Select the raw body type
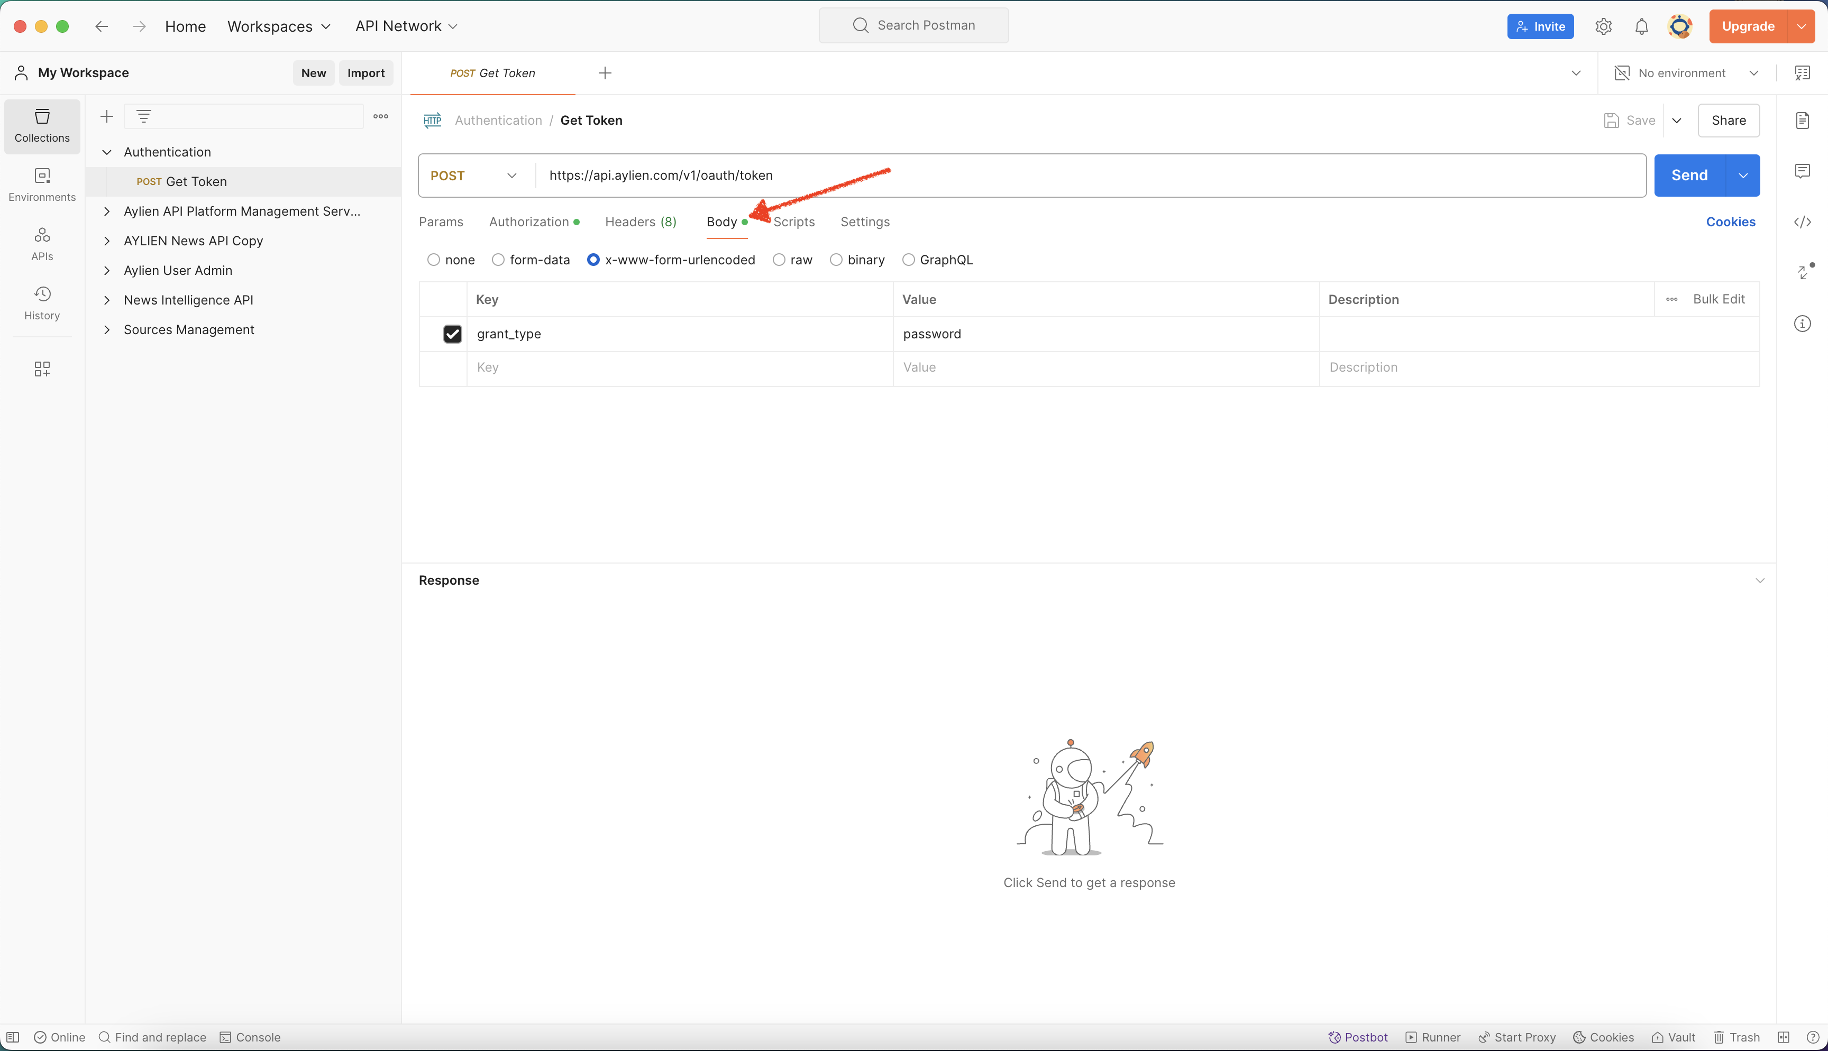This screenshot has width=1828, height=1051. click(x=779, y=260)
